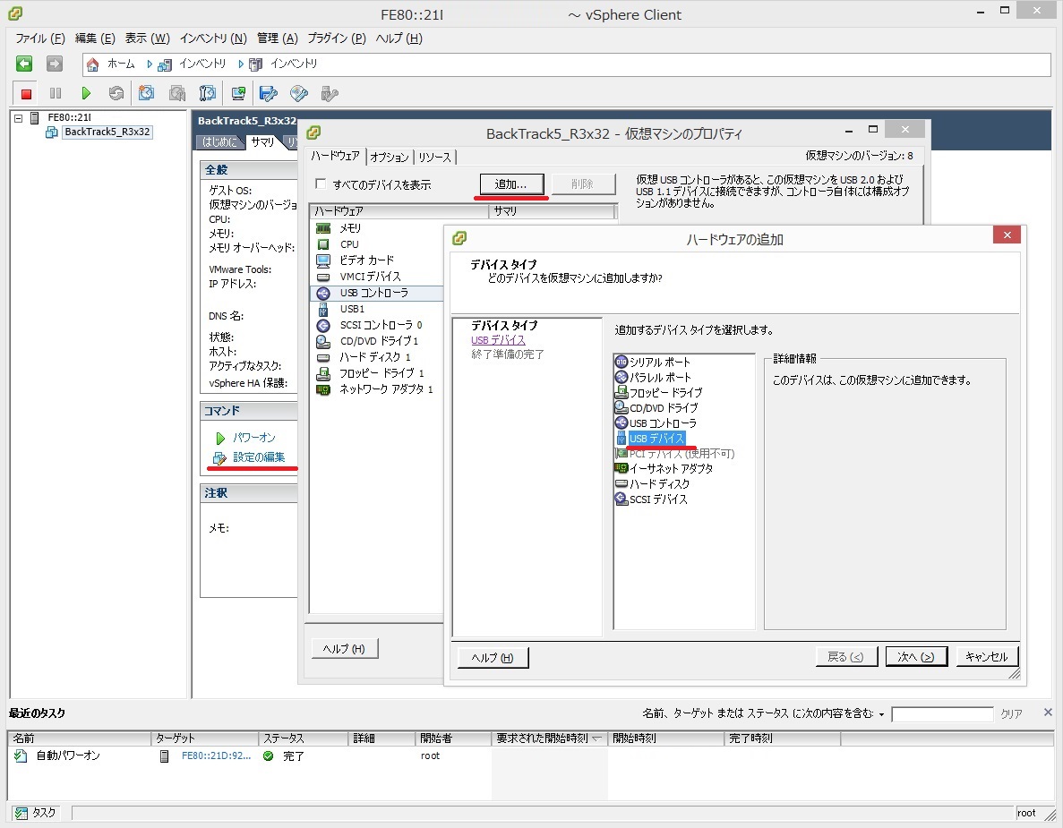Select SCSI コントローラ 0 hardware row
1063x828 pixels.
[x=377, y=325]
